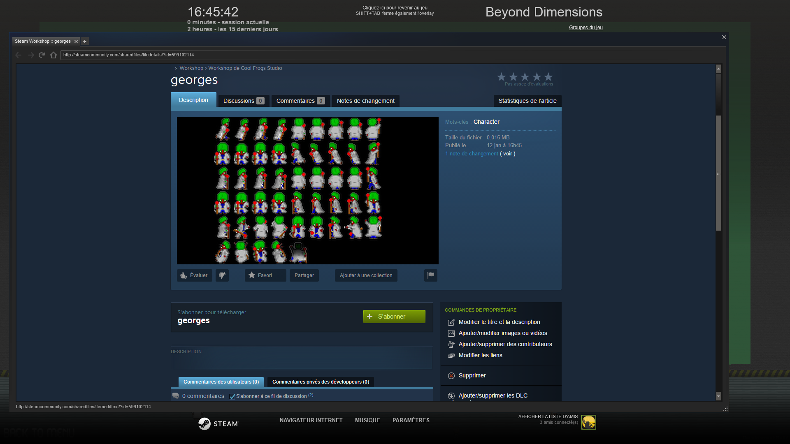
Task: Click the browser home icon
Action: tap(53, 55)
